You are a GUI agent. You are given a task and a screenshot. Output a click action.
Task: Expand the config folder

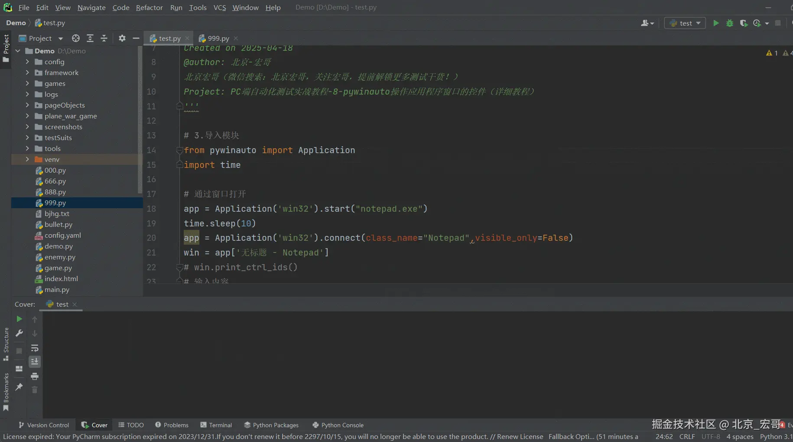tap(27, 62)
